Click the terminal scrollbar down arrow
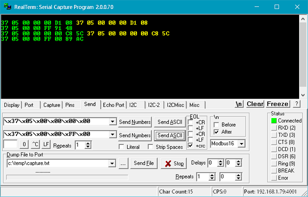This screenshot has height=197, width=308. click(303, 95)
